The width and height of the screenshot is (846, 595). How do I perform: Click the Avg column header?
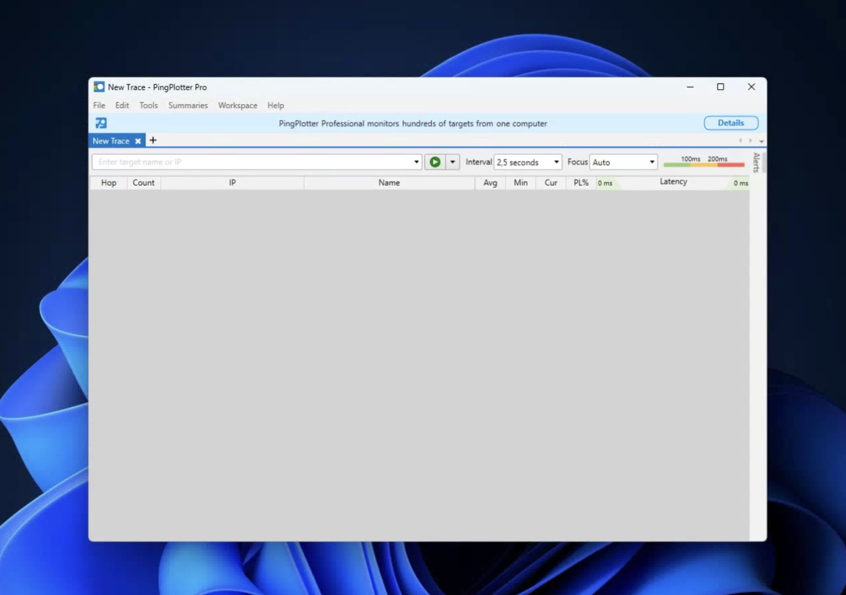(x=490, y=183)
